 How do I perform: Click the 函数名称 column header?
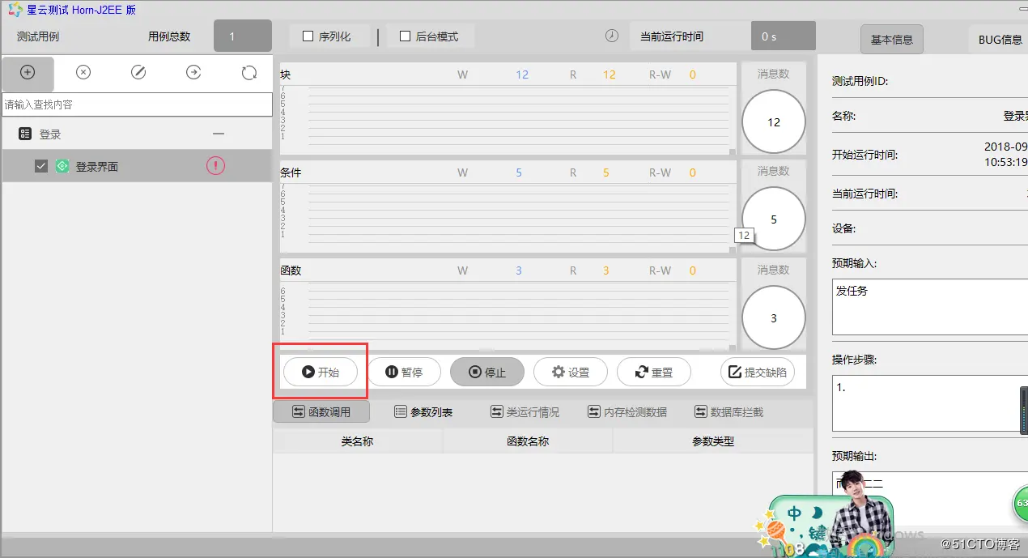click(x=528, y=441)
